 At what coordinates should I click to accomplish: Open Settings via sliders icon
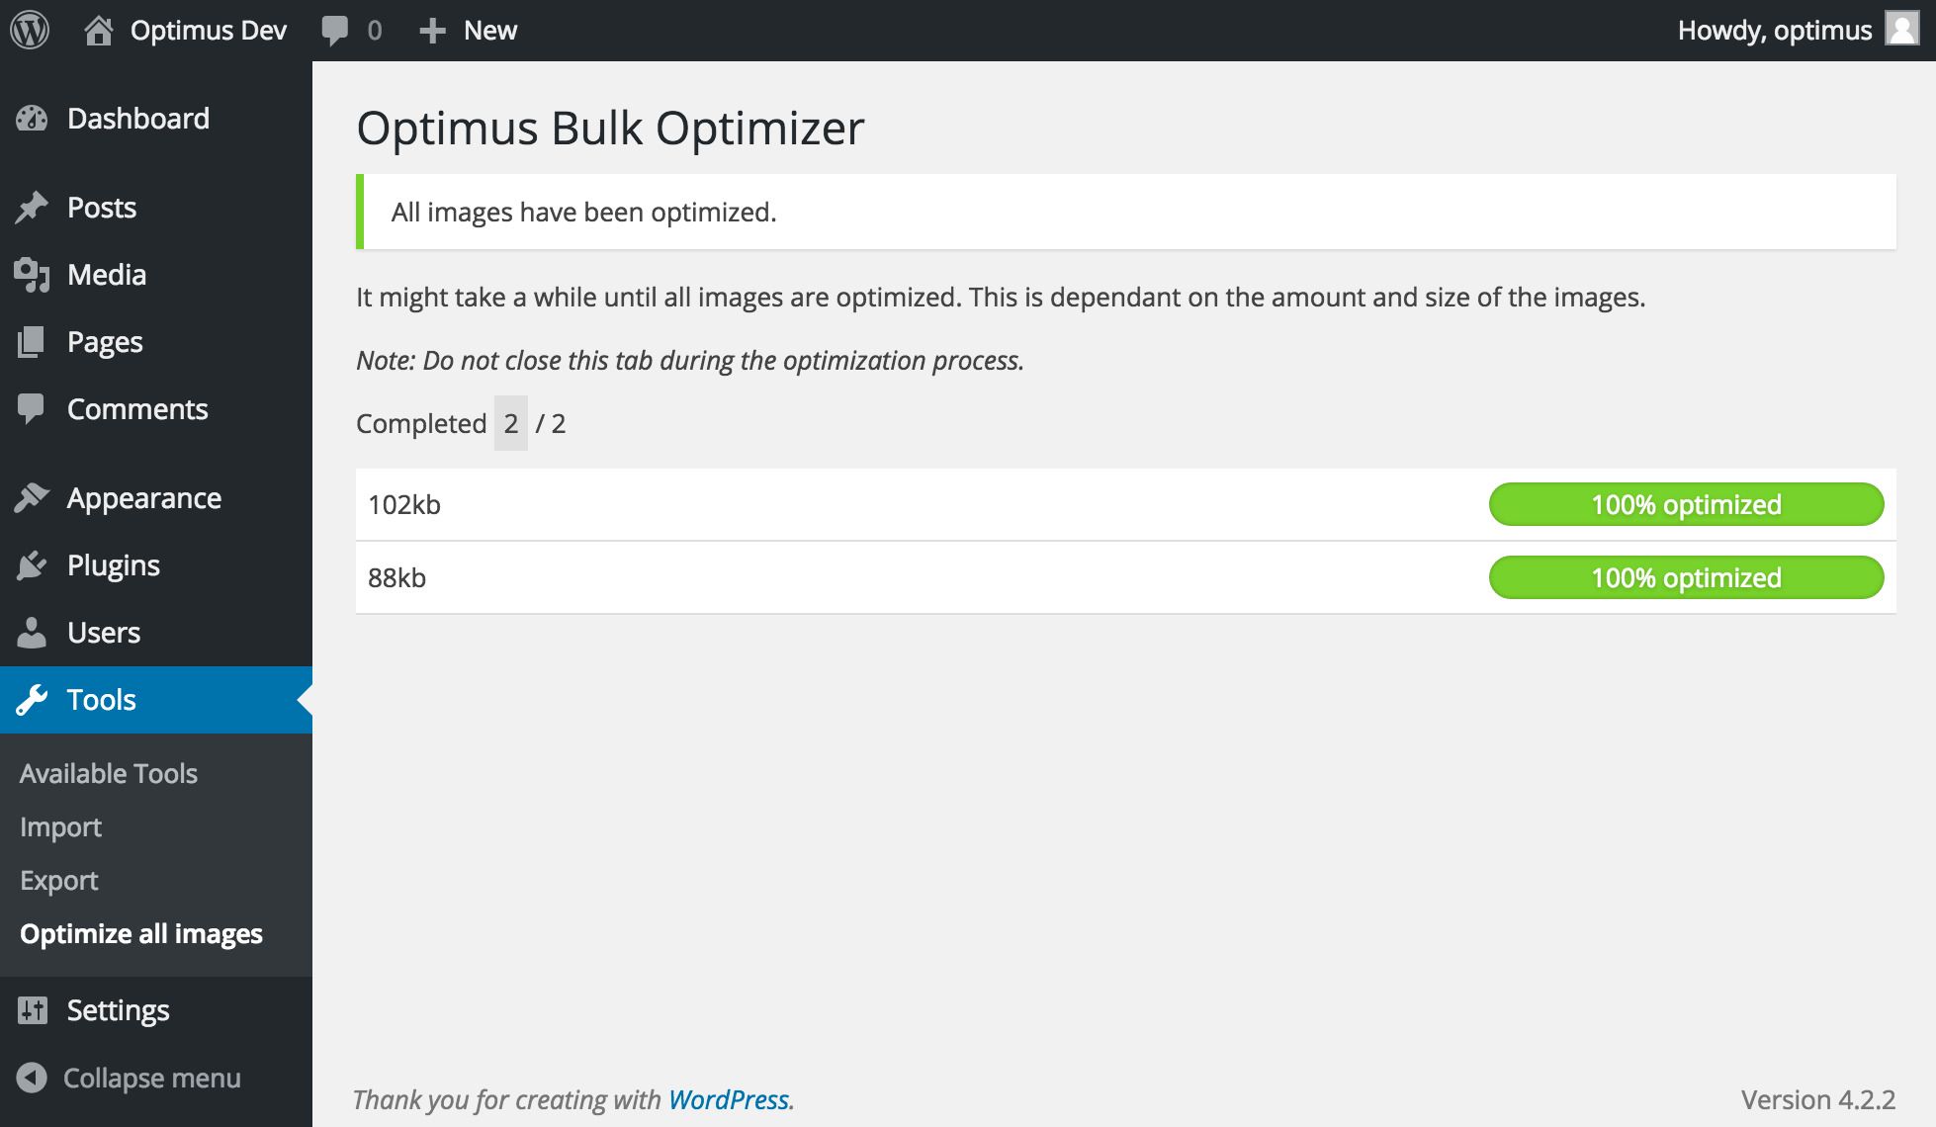(33, 1009)
